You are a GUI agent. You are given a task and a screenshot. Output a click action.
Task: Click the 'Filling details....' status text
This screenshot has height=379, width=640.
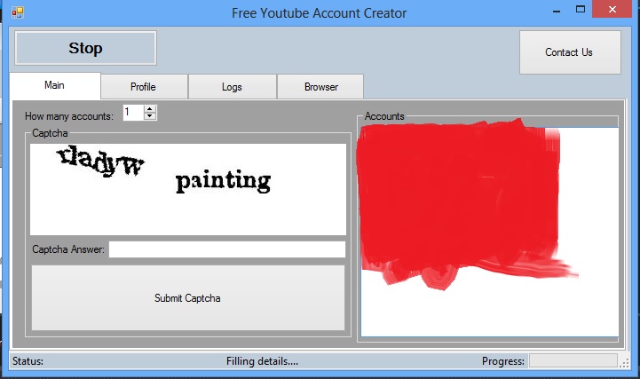[x=262, y=361]
